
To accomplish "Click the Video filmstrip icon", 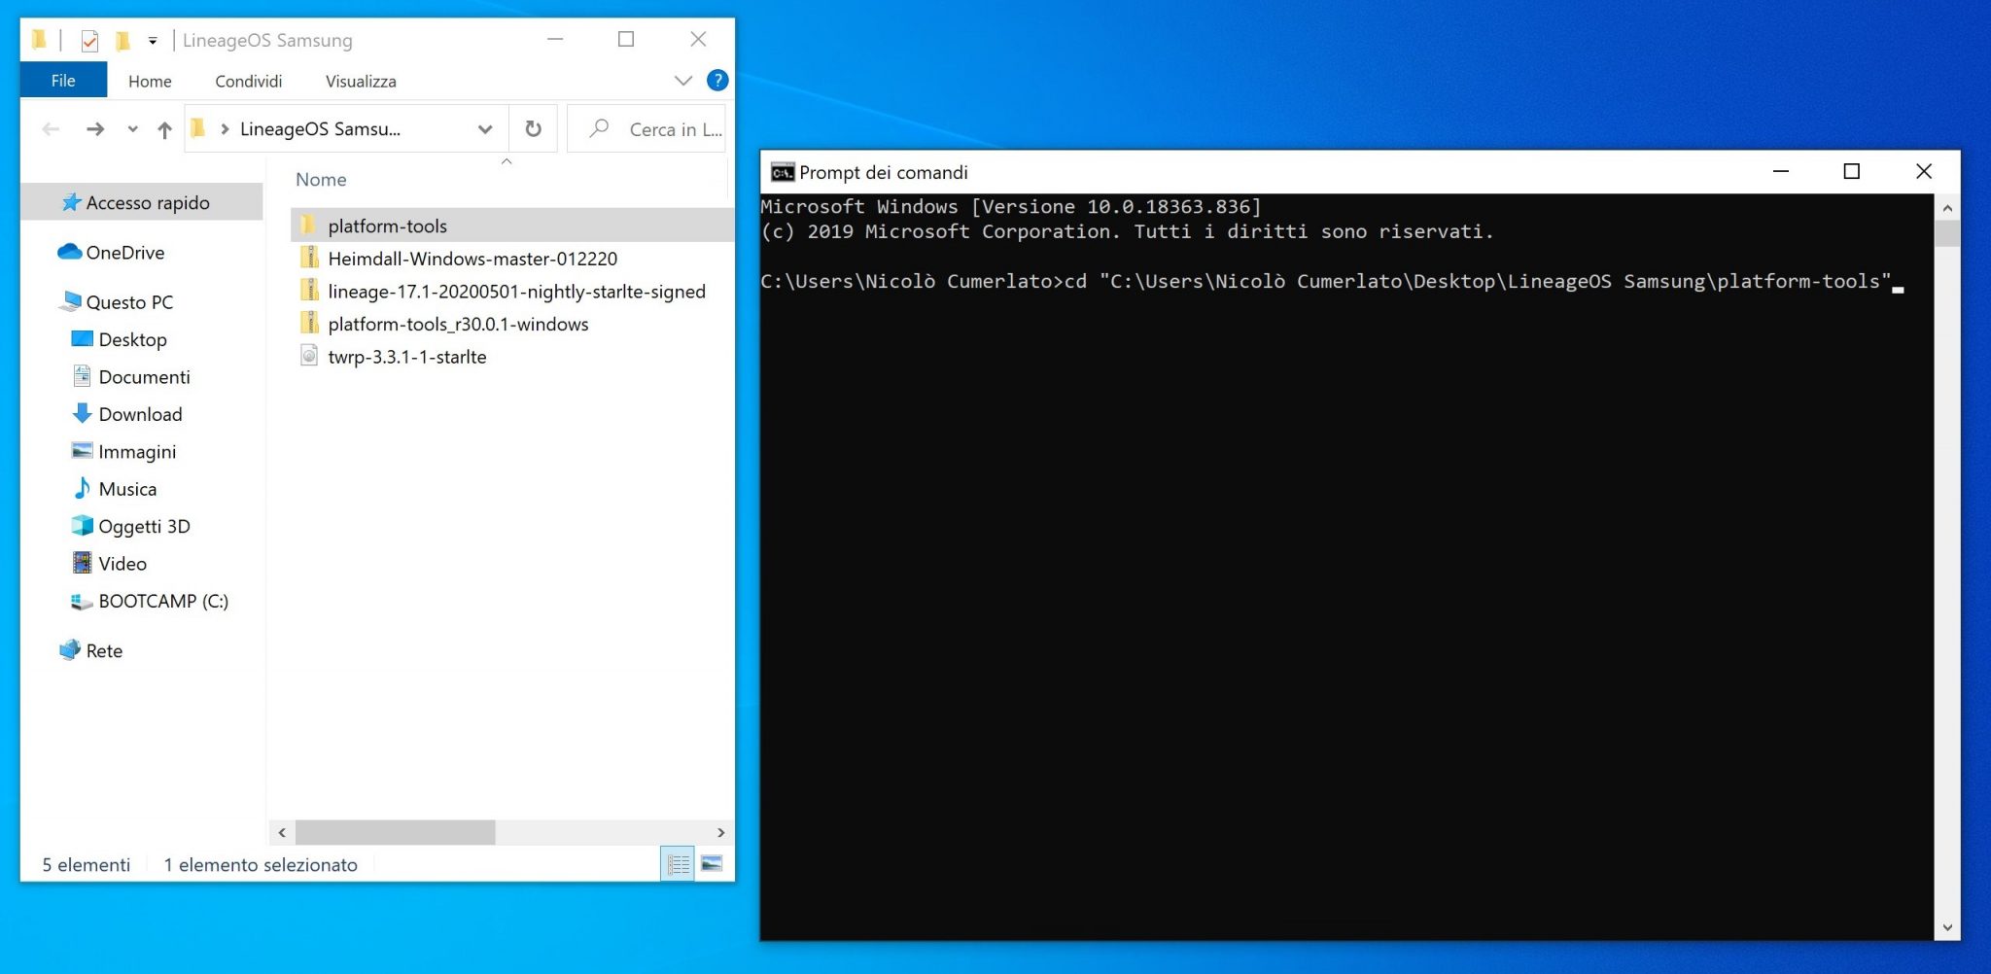I will pyautogui.click(x=83, y=563).
